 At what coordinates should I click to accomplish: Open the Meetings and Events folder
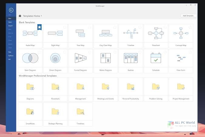pos(106,90)
